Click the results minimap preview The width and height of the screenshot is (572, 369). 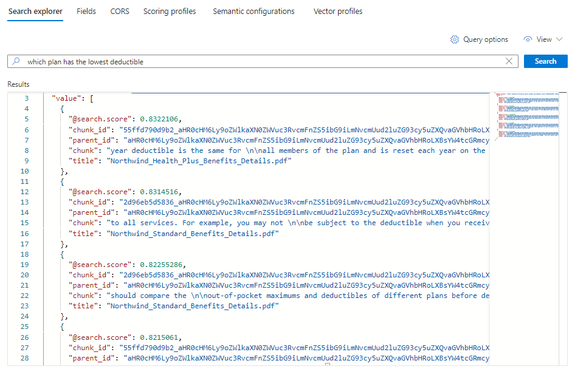coord(527,115)
